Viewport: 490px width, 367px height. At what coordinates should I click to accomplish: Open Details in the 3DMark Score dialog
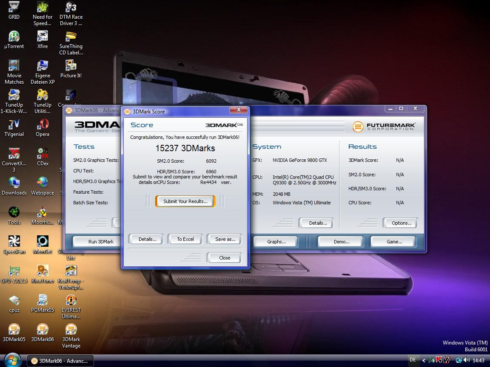(147, 239)
